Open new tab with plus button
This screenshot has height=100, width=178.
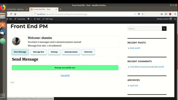pyautogui.click(x=61, y=9)
